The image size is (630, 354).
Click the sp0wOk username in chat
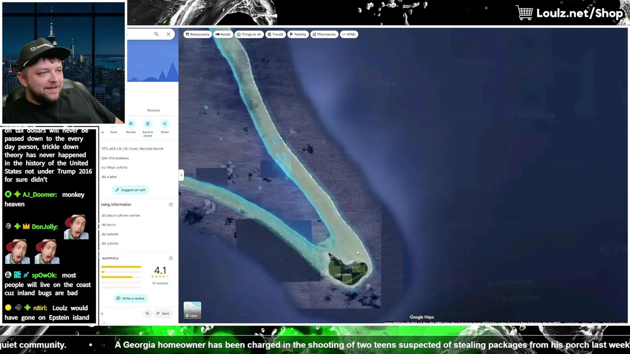point(44,275)
